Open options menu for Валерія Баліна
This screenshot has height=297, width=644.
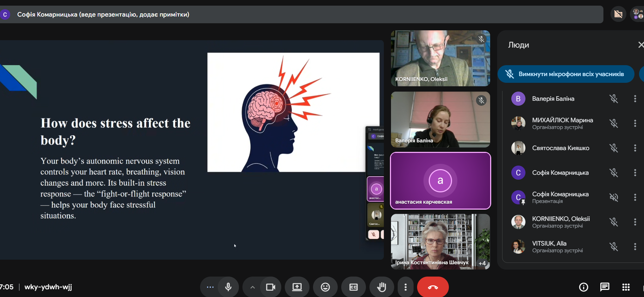click(x=635, y=99)
